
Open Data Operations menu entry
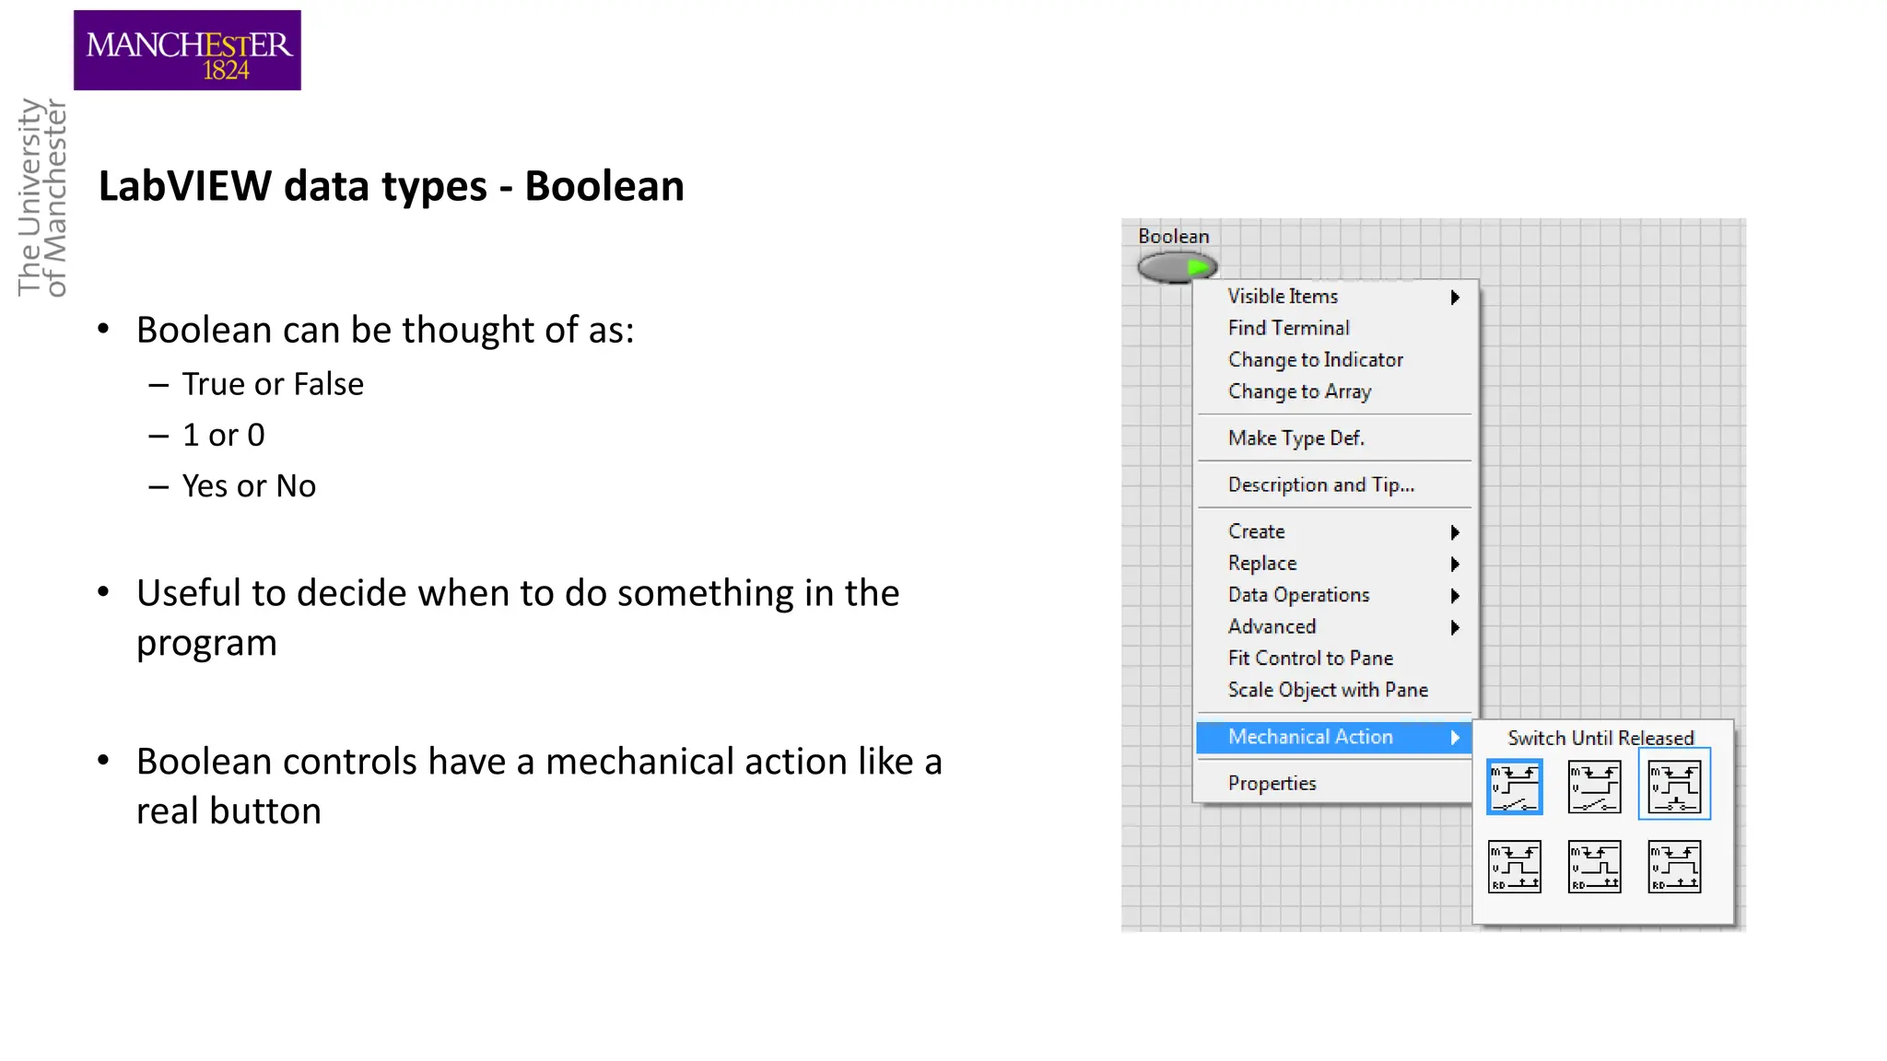1335,596
